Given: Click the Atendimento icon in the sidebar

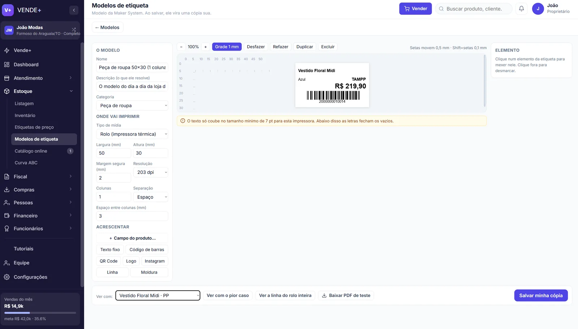Looking at the screenshot, I should tap(7, 78).
